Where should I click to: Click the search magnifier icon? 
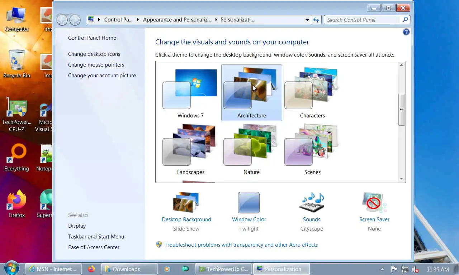coord(405,20)
